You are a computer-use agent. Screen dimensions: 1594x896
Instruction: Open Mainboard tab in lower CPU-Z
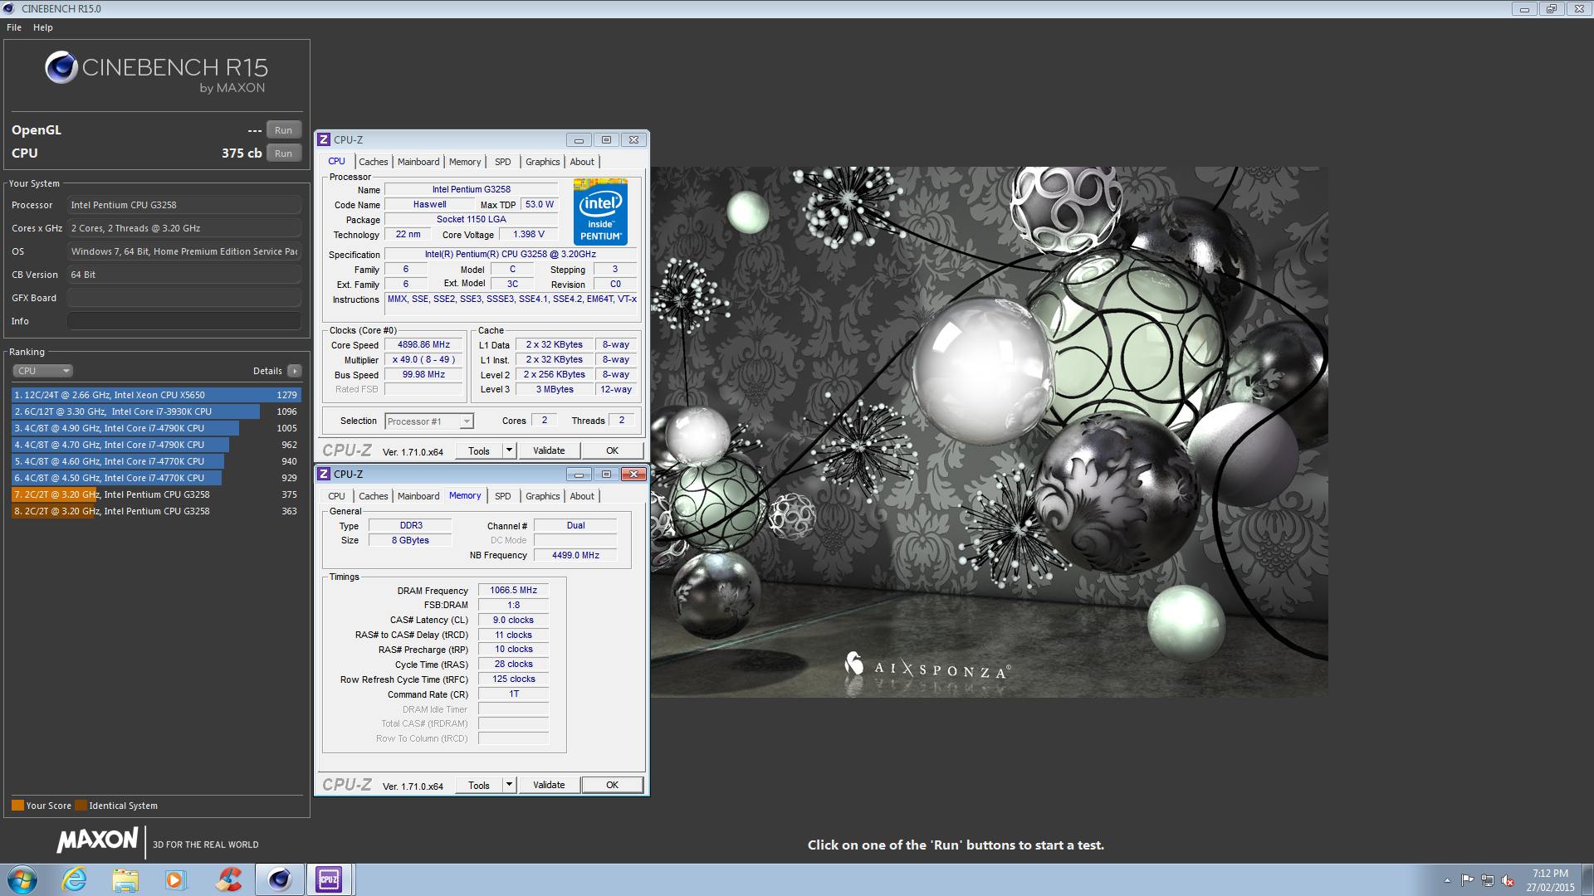pyautogui.click(x=418, y=496)
